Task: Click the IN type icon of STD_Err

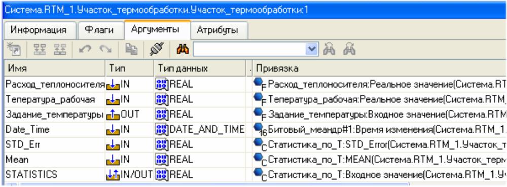Action: click(113, 145)
